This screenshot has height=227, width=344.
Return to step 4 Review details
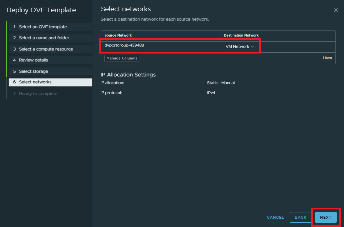point(33,60)
